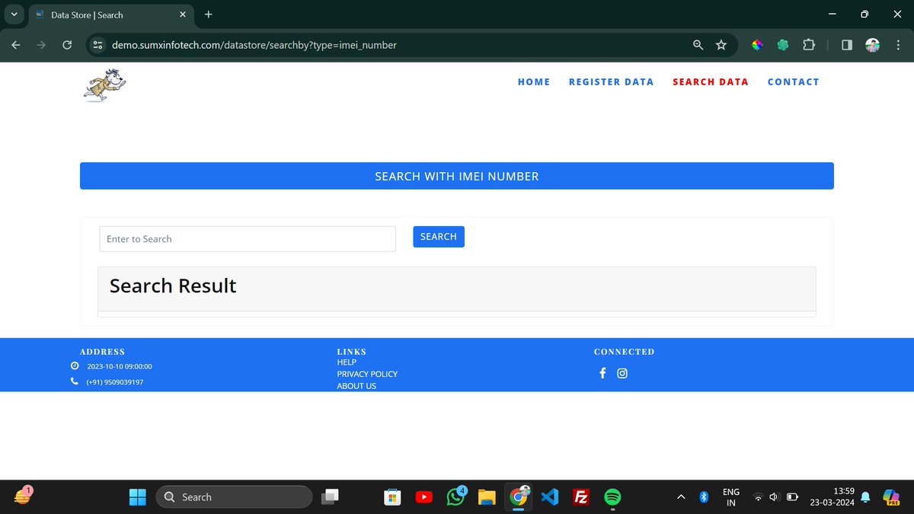Select the Data Store | Search tab

111,14
